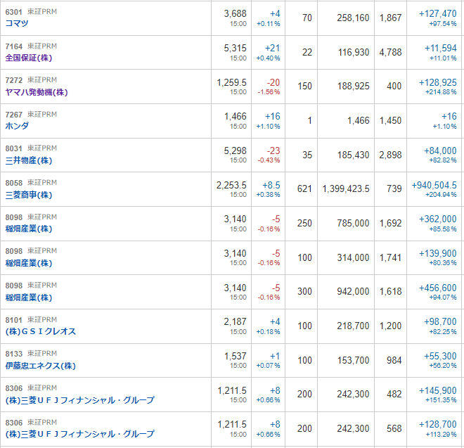Select 稲畑産業 market value 942,000
Viewport: 464px width, 448px height.
click(353, 291)
